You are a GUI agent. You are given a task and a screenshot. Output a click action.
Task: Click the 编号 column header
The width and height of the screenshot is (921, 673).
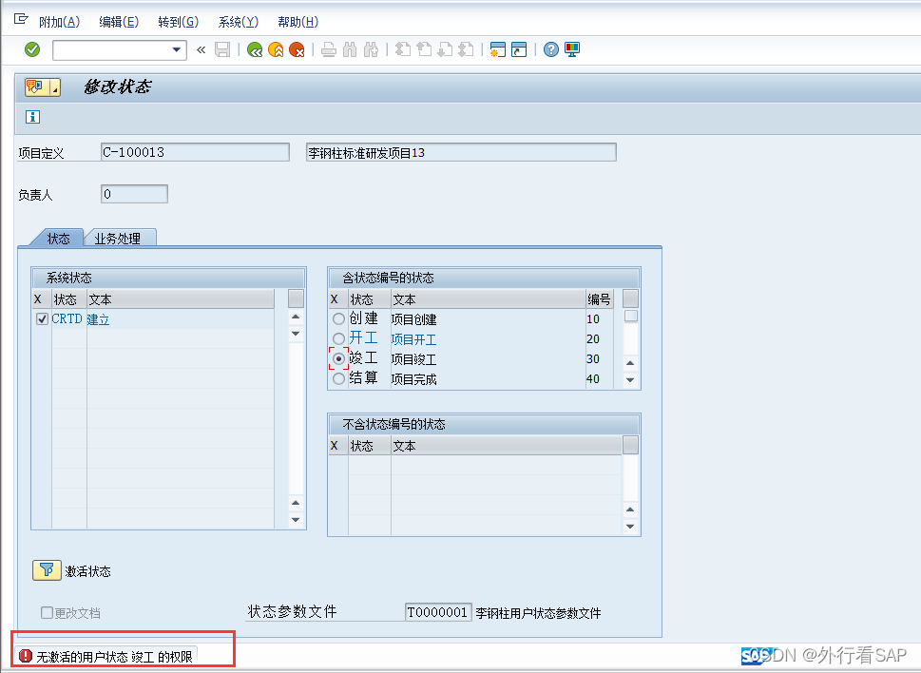(599, 299)
